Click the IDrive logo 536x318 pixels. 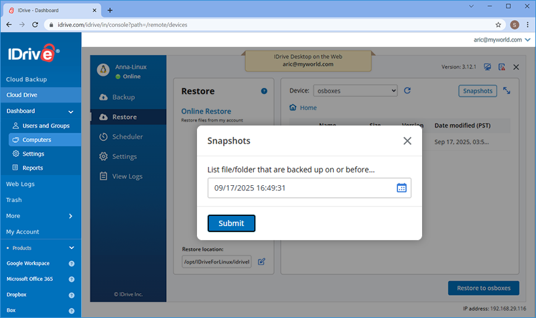[33, 54]
